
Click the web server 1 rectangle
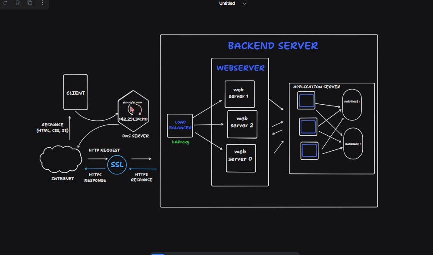(x=239, y=93)
